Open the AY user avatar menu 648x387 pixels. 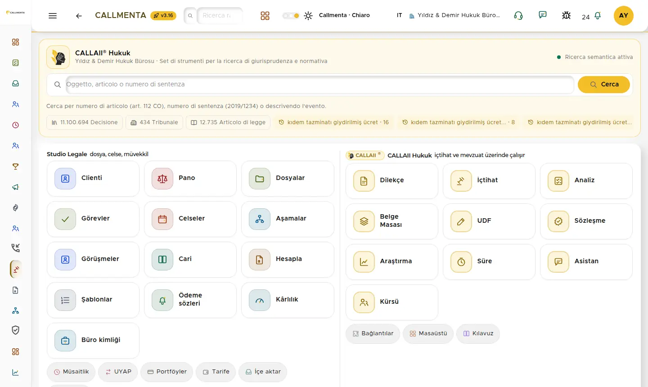click(x=624, y=16)
